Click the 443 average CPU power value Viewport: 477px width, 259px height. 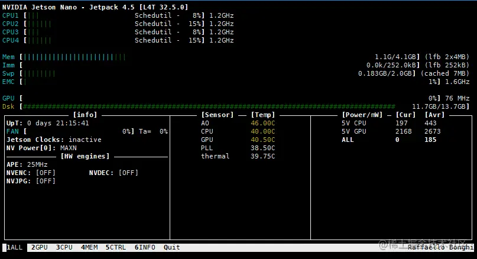430,123
